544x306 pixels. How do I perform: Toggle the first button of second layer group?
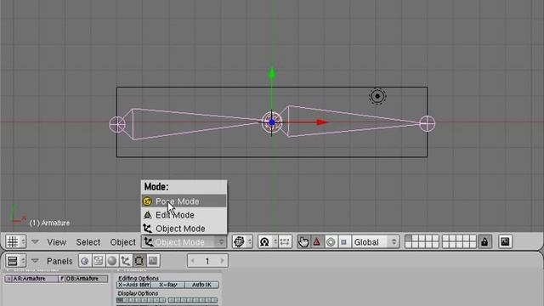(445, 238)
